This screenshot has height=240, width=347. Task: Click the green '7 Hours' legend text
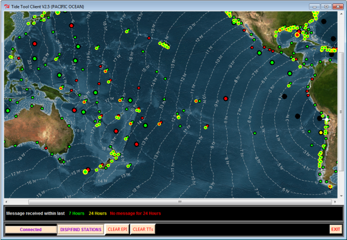click(76, 213)
